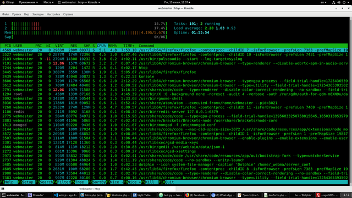Click the power icon in top bar
This screenshot has width=352, height=198.
pyautogui.click(x=344, y=2)
